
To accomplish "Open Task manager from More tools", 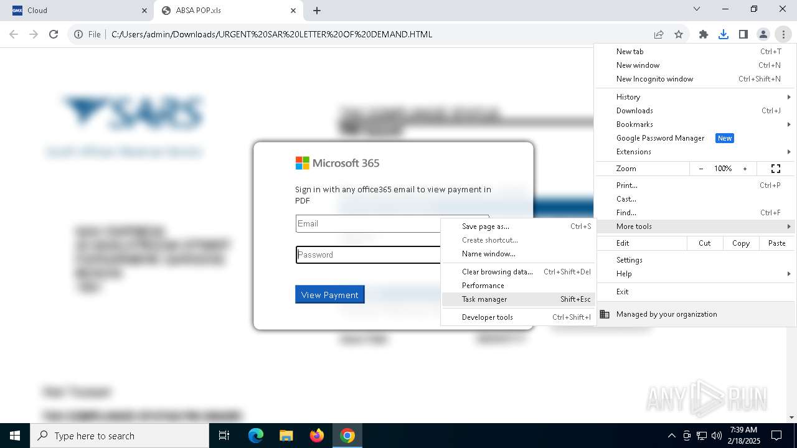I will 518,299.
